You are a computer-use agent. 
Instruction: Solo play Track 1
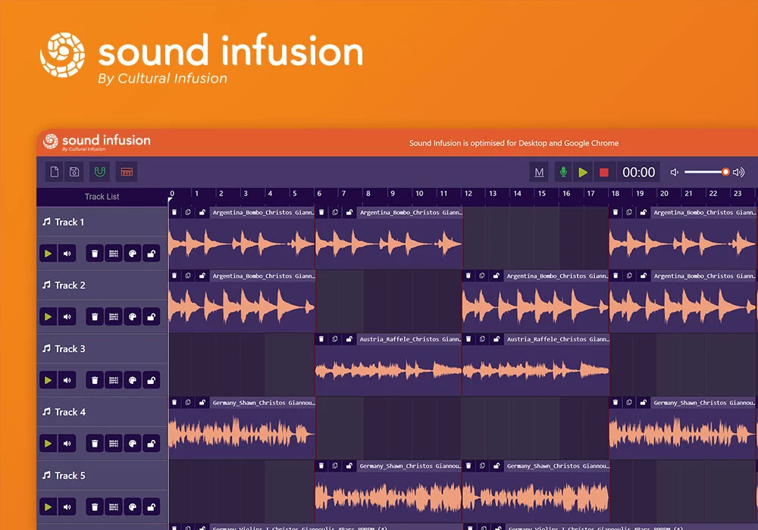click(48, 254)
